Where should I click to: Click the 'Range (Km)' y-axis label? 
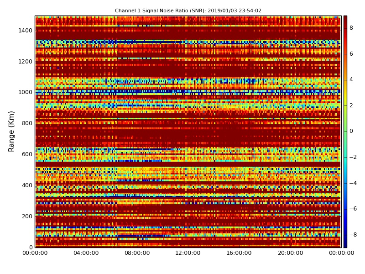(11, 132)
